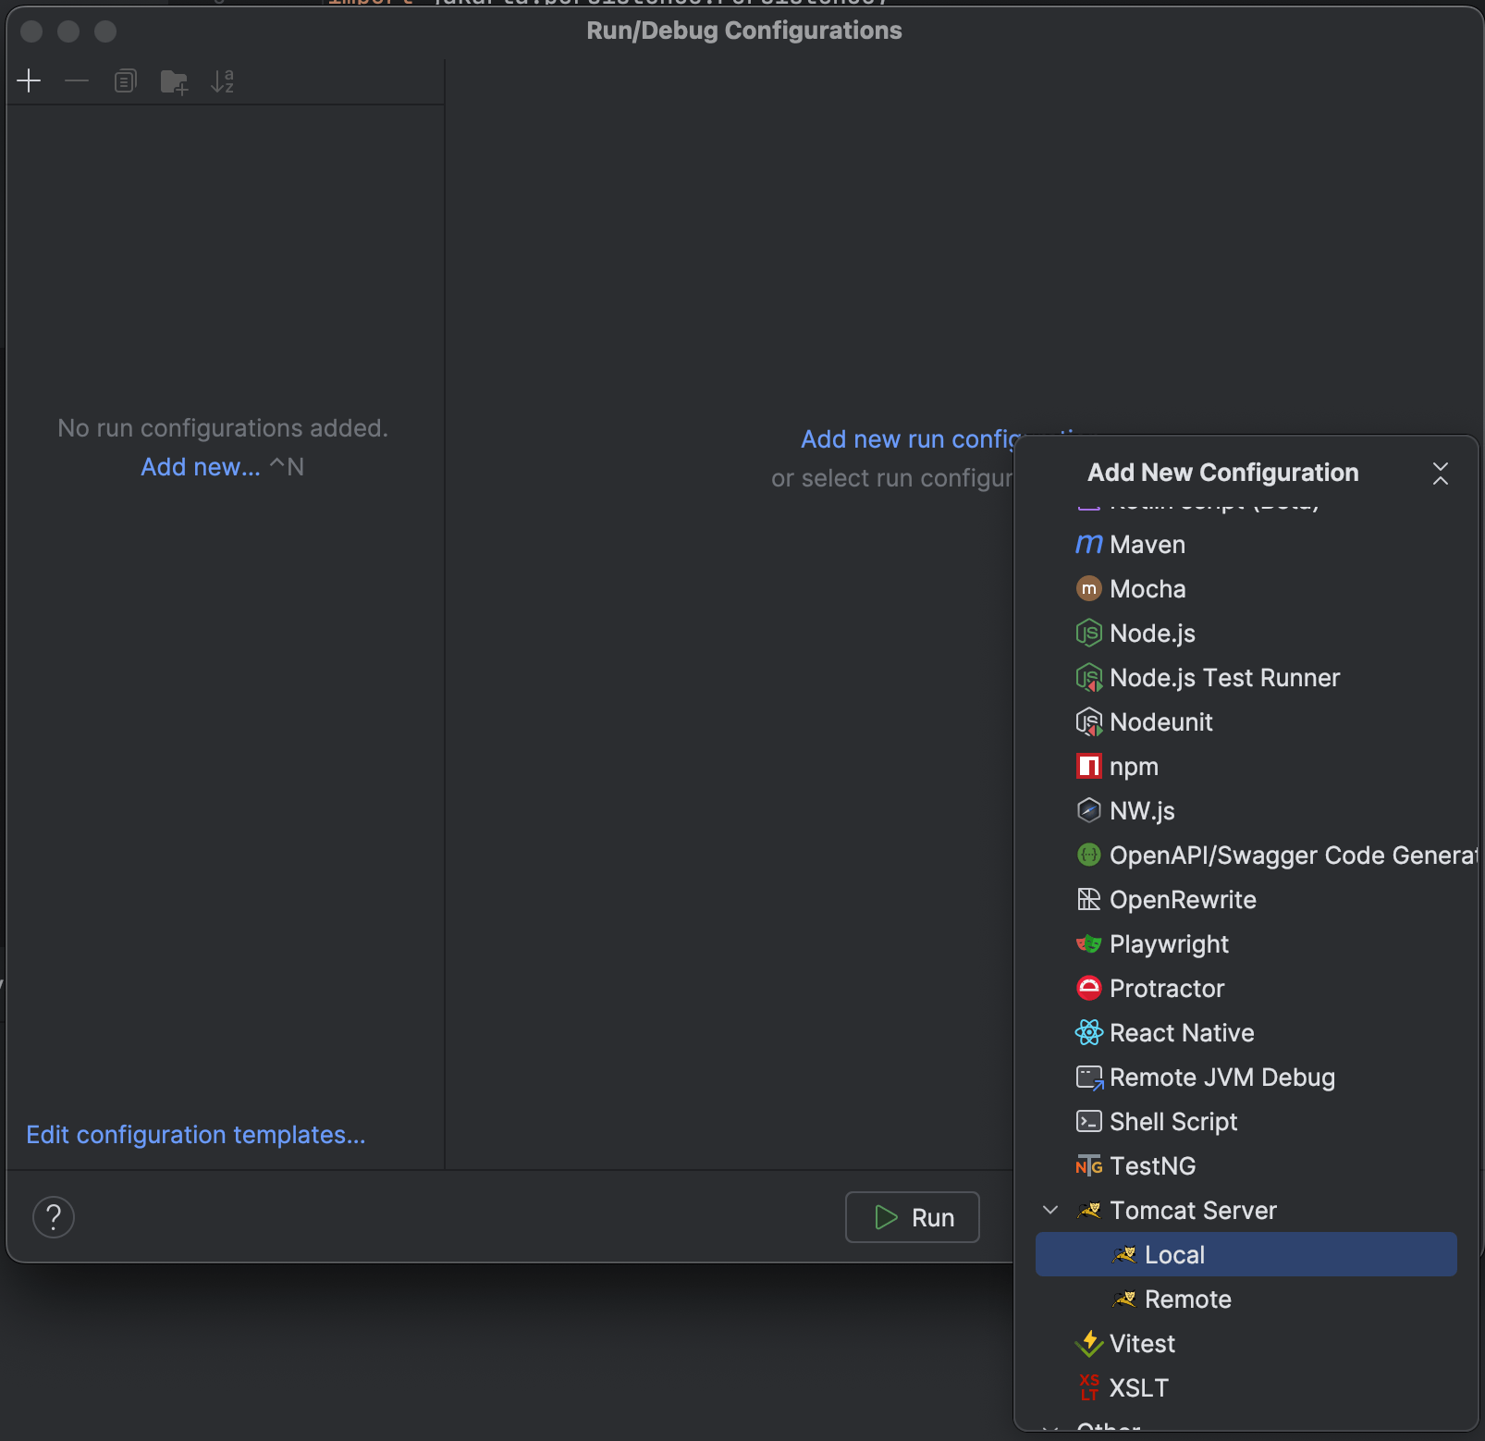The image size is (1485, 1441).
Task: Select Local under Tomcat Server
Action: (x=1174, y=1255)
